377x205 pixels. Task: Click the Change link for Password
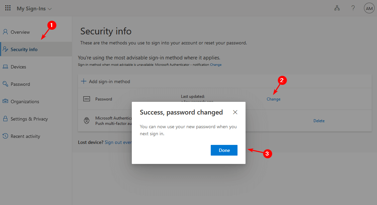coord(273,99)
